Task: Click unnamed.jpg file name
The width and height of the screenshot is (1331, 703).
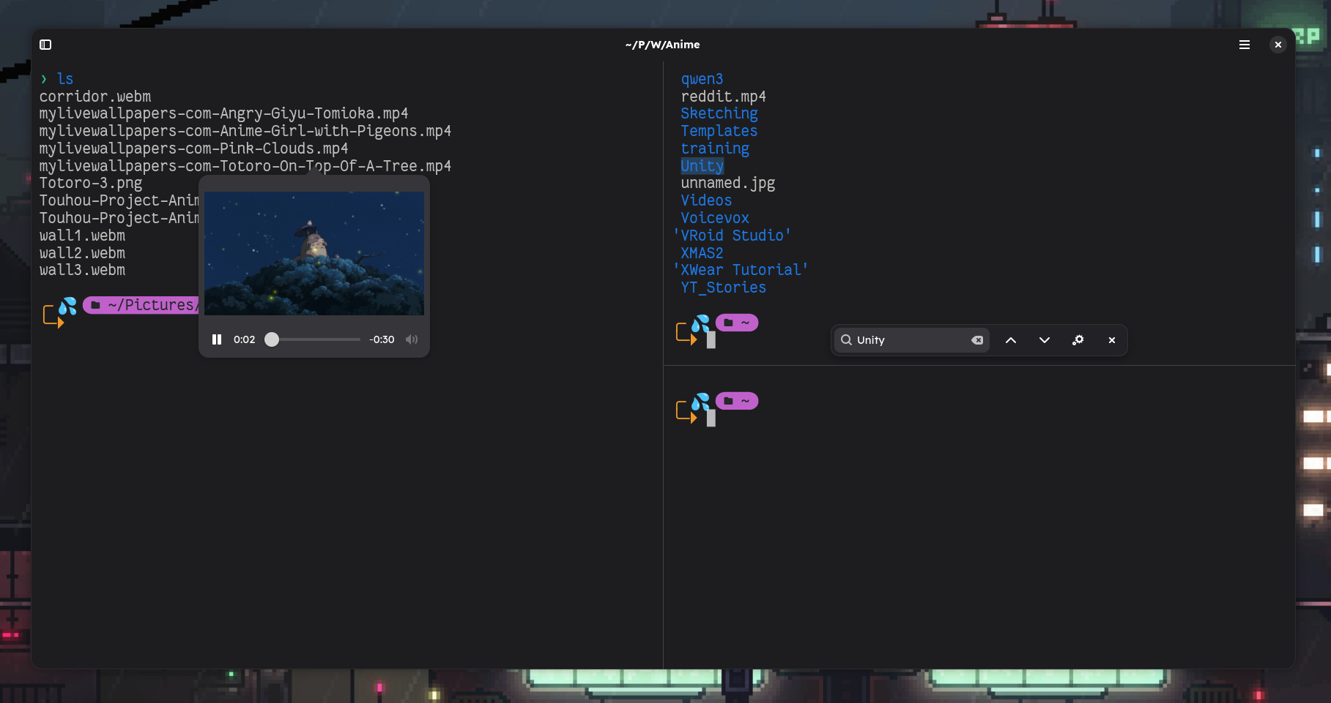Action: 727,184
